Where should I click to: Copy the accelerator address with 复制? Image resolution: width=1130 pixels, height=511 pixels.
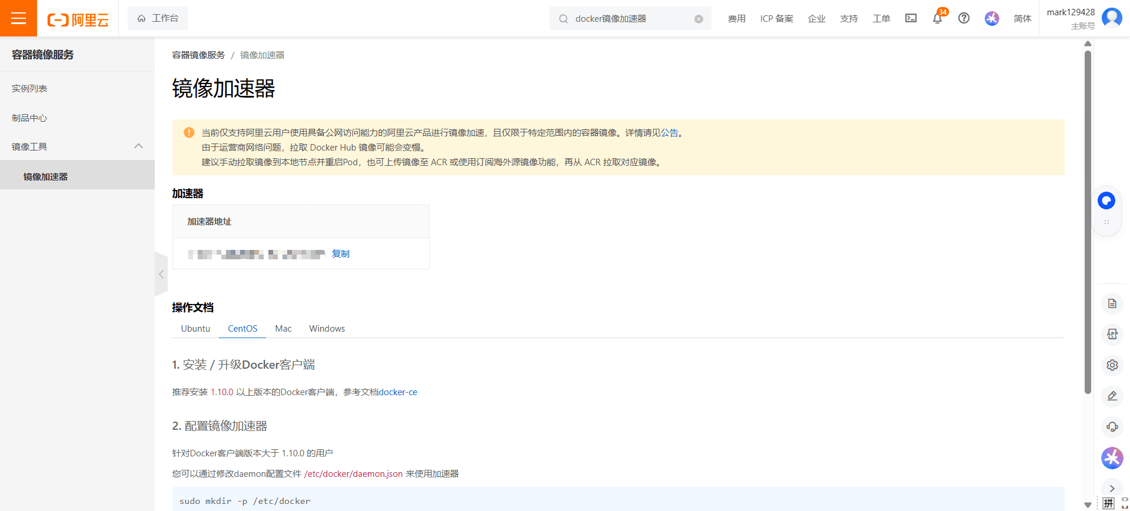(340, 253)
